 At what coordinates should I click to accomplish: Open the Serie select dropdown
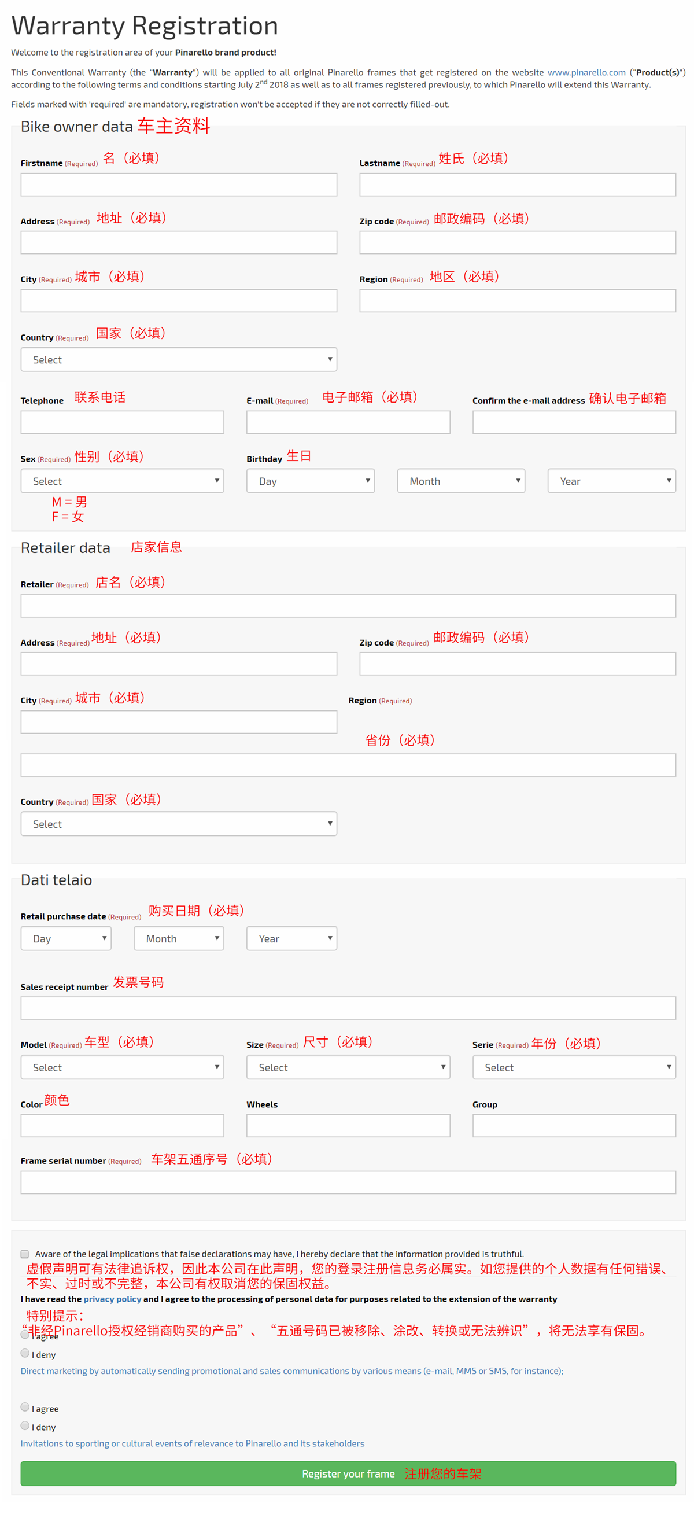click(x=573, y=1067)
